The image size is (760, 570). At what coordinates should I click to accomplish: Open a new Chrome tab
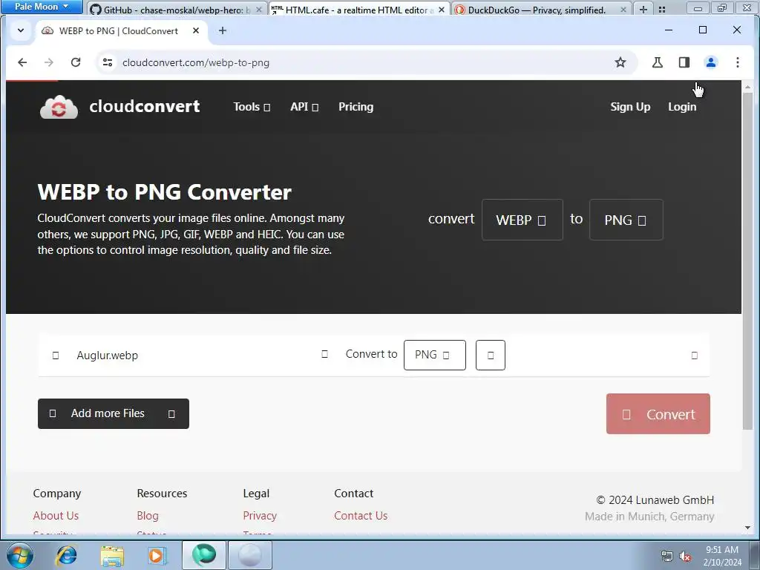click(223, 30)
